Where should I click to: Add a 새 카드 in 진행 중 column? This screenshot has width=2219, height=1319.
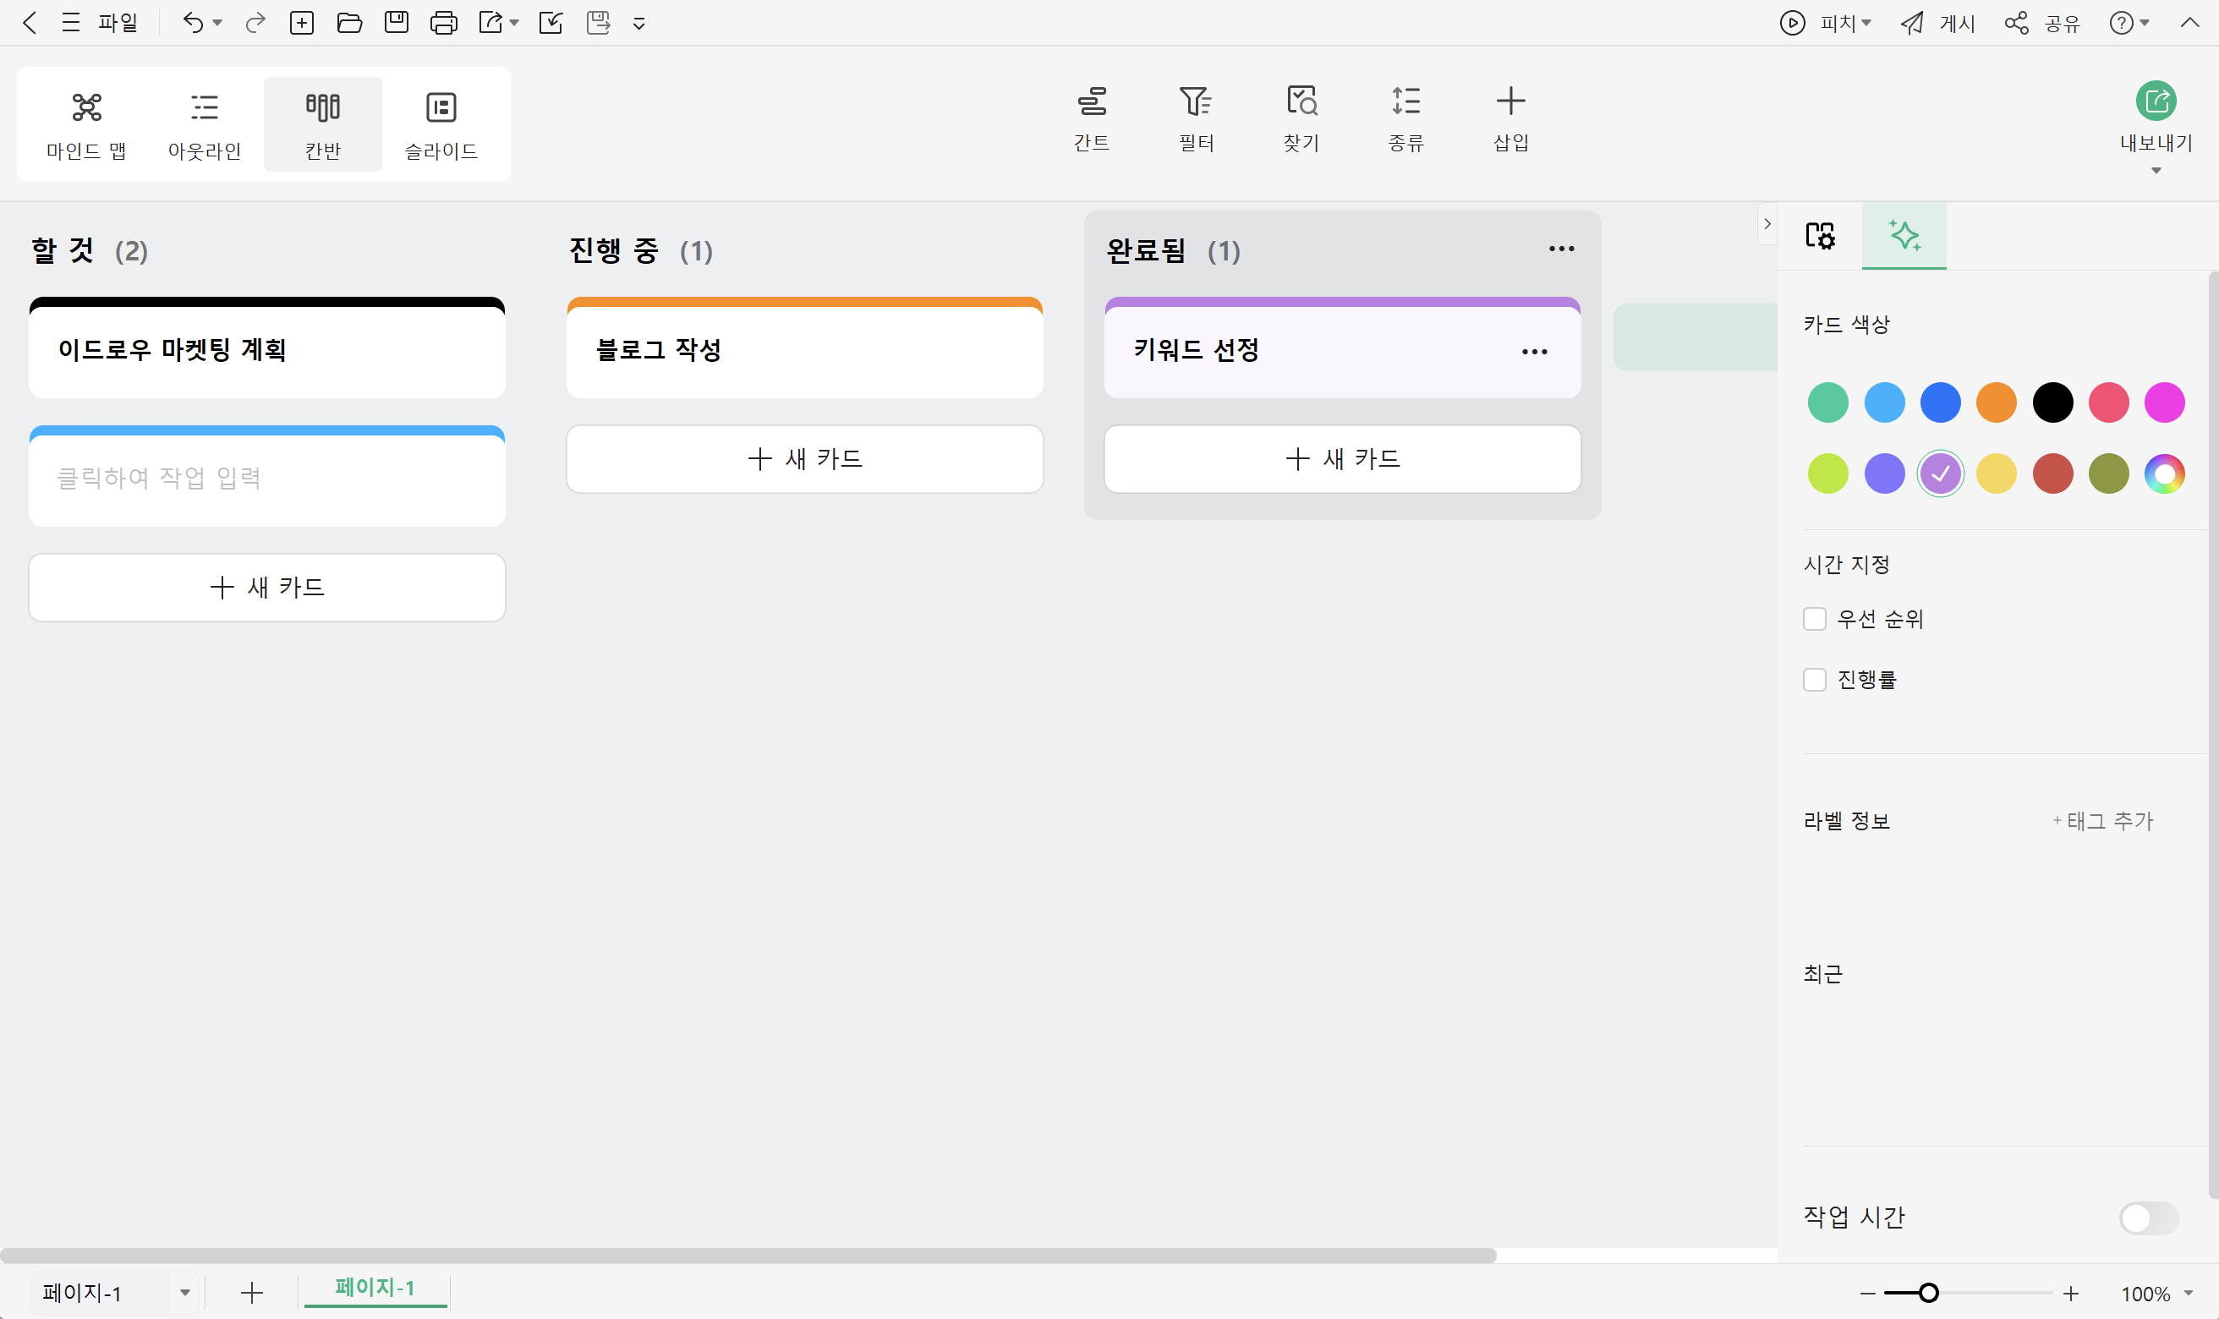804,458
